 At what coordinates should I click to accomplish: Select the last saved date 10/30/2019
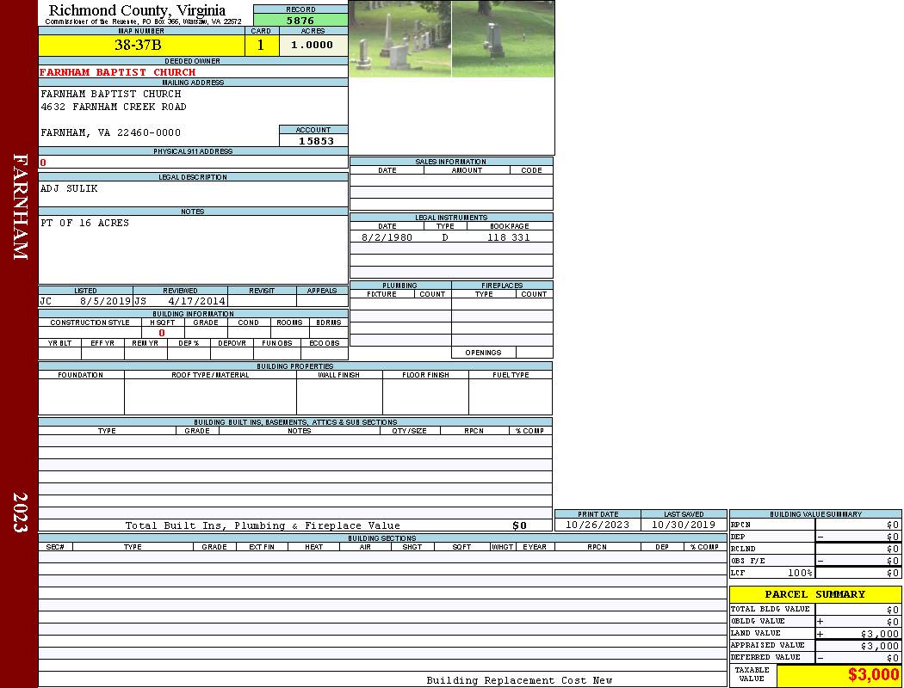tap(684, 525)
